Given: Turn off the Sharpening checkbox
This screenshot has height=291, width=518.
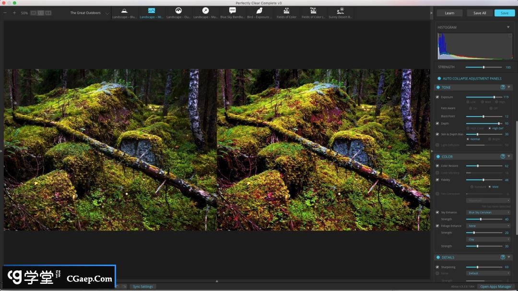Looking at the screenshot, I should click(x=437, y=267).
